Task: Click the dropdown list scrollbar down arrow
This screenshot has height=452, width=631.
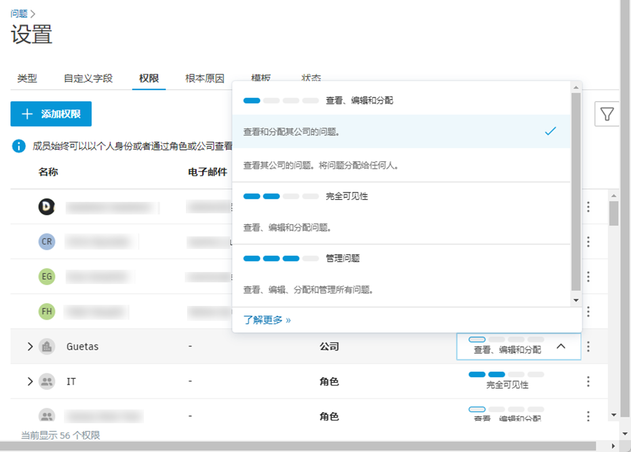Action: click(576, 300)
